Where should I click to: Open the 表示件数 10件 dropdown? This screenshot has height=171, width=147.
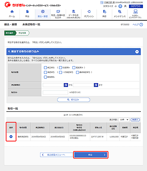point(124,120)
